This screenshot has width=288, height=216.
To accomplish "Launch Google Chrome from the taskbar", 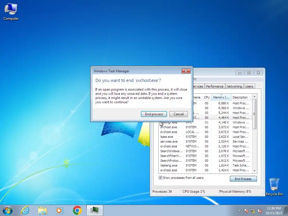I will (x=77, y=210).
